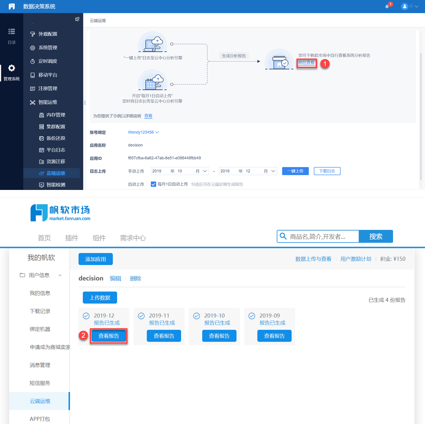This screenshot has width=425, height=424.
Task: Click the one-key upload cloud illustration
Action: pyautogui.click(x=152, y=42)
